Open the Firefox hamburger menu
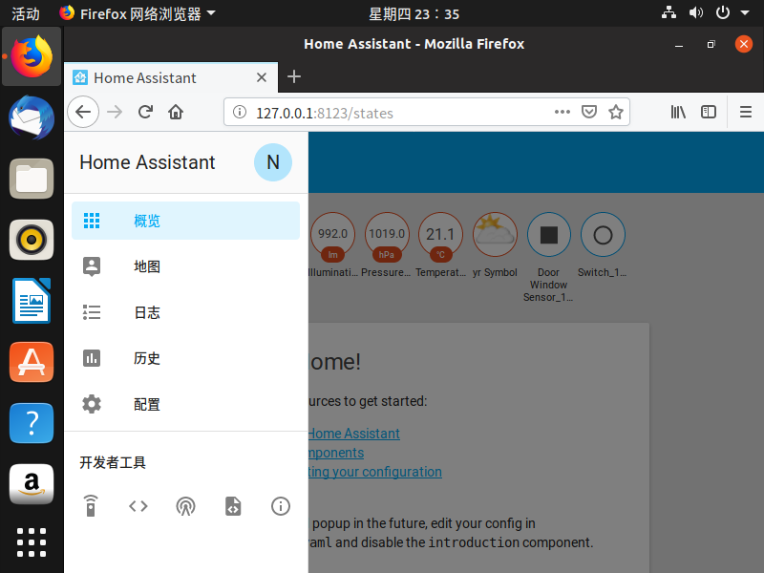This screenshot has width=764, height=573. tap(746, 112)
